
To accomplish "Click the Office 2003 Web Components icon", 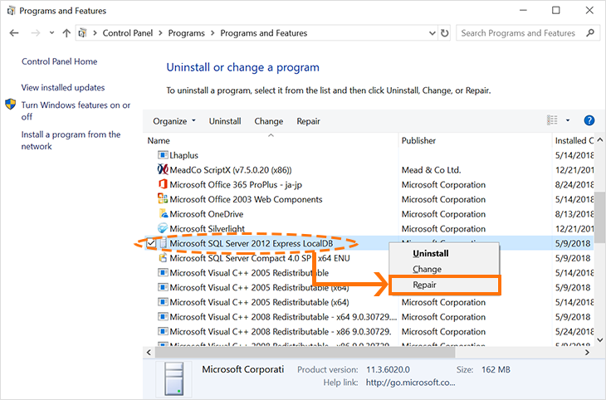I will [x=163, y=199].
